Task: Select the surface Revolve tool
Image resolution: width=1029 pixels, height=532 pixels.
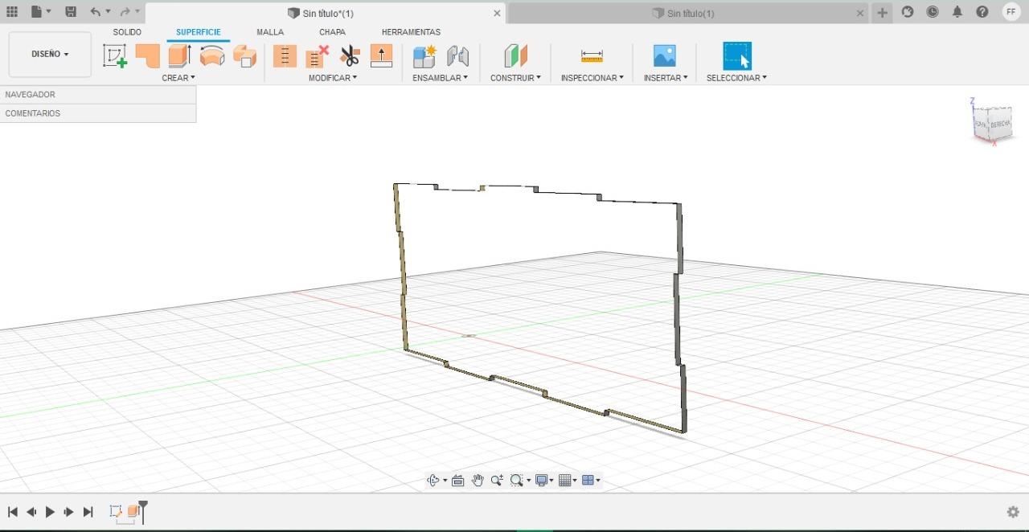Action: tap(212, 55)
